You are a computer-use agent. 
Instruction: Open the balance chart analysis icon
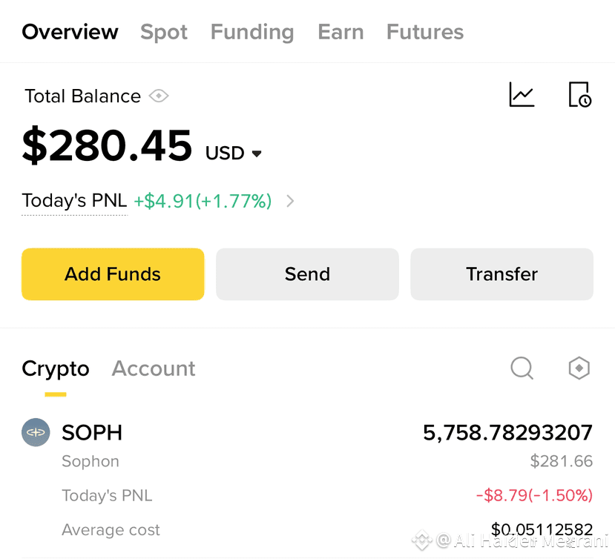(522, 94)
